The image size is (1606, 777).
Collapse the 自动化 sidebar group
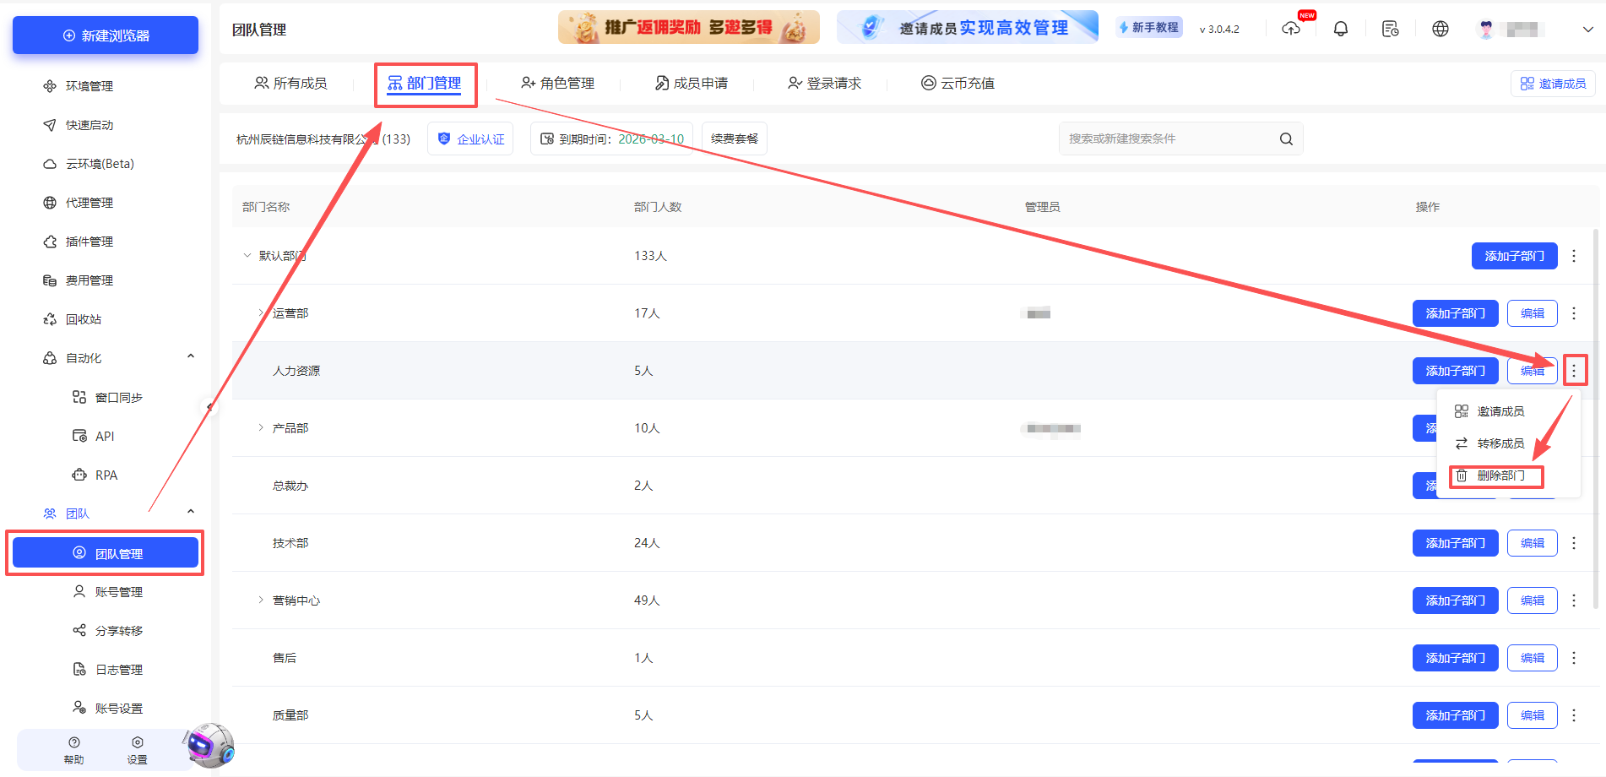190,356
